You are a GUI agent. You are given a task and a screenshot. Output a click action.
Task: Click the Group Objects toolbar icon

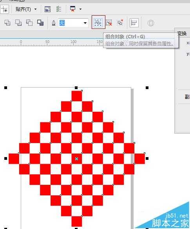click(98, 22)
